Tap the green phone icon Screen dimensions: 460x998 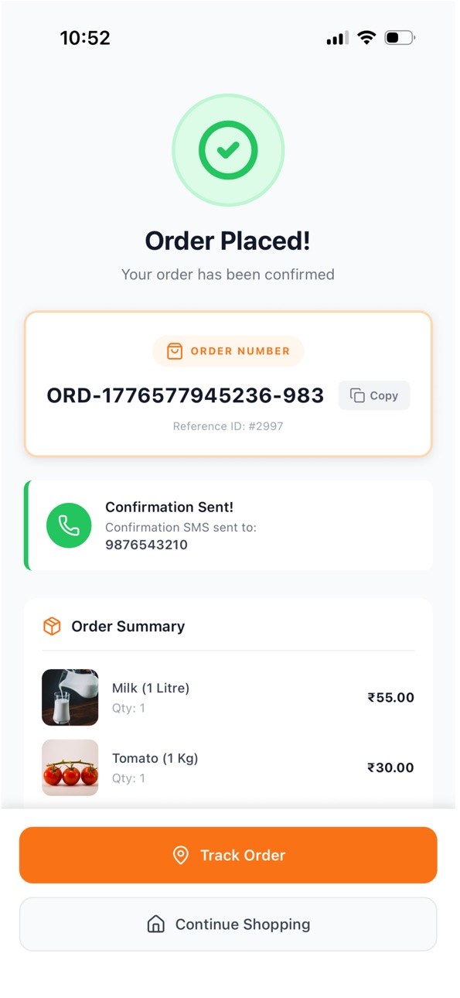point(69,525)
